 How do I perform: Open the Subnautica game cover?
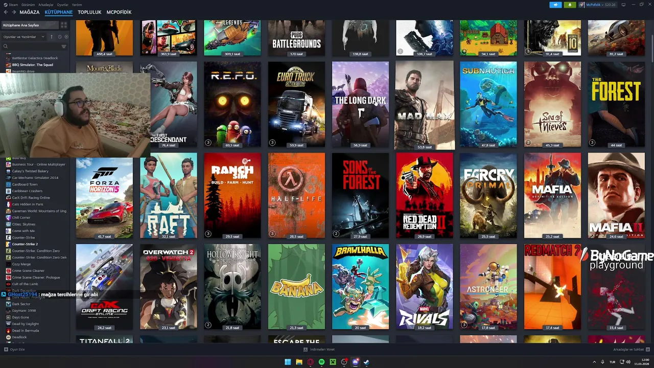point(488,105)
